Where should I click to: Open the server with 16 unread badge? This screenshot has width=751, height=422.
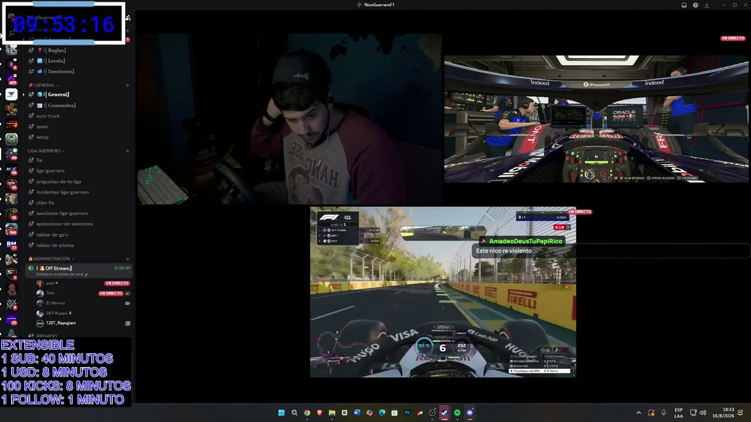12,214
